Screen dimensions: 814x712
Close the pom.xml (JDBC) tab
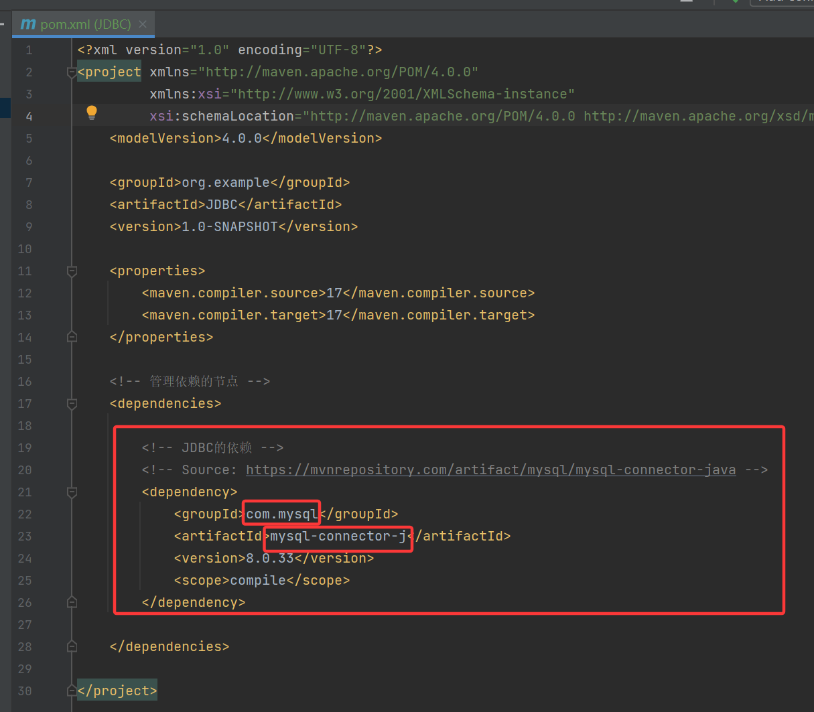(143, 25)
